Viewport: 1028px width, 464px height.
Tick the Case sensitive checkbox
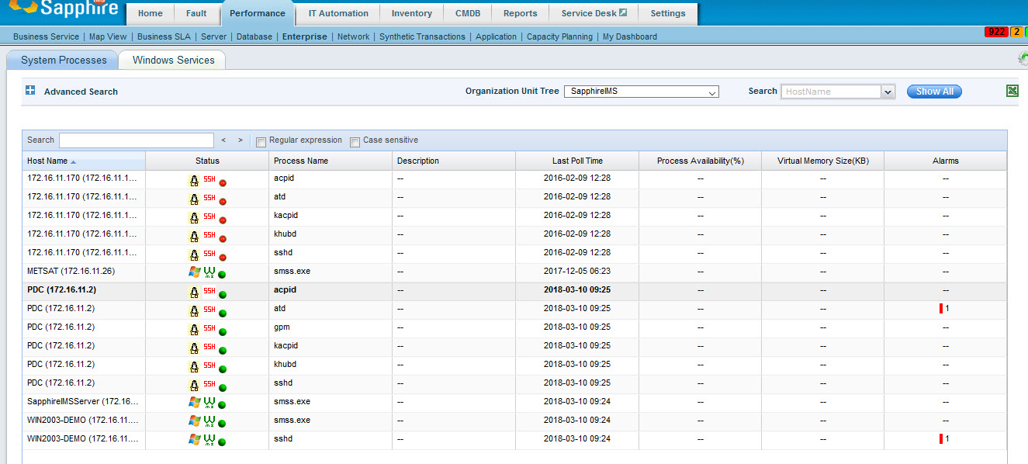(x=355, y=141)
